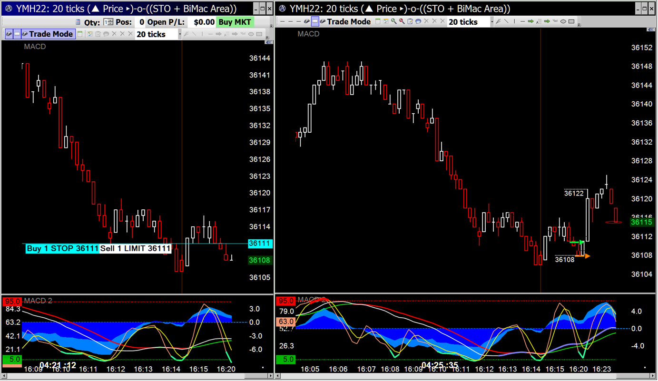
Task: Click the notepad icon in left window toolbar
Action: 98,34
